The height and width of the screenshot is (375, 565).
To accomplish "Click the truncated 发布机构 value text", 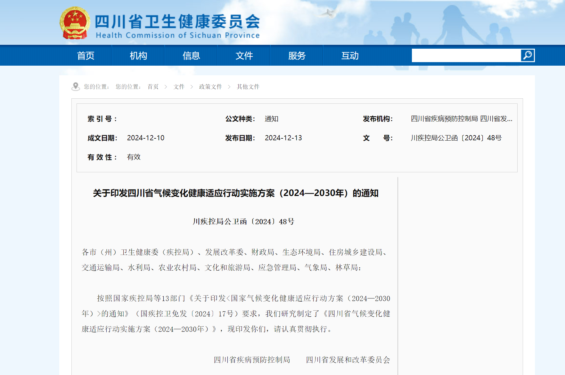I will 461,119.
